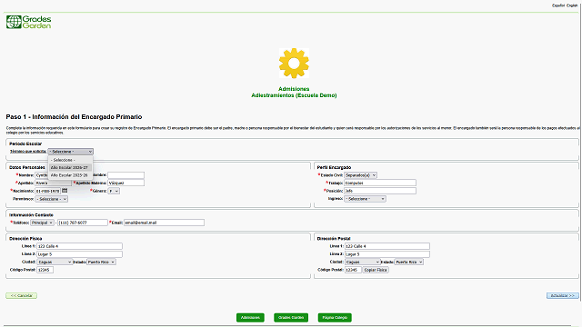
Task: Open Dirección Física Ciudad dropdown
Action: click(55, 263)
